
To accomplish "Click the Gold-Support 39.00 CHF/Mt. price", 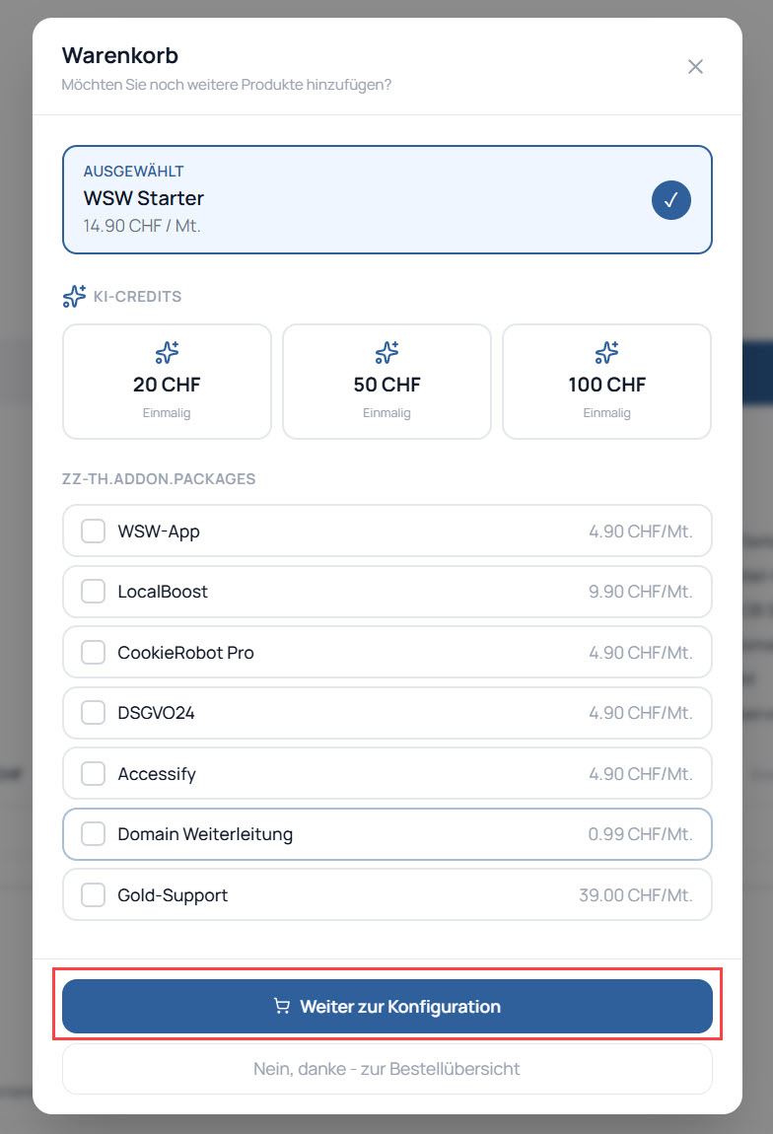I will coord(636,895).
